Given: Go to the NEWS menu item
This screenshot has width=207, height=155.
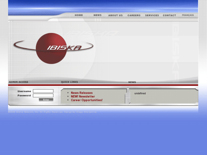Looking at the screenshot, I should (98, 15).
